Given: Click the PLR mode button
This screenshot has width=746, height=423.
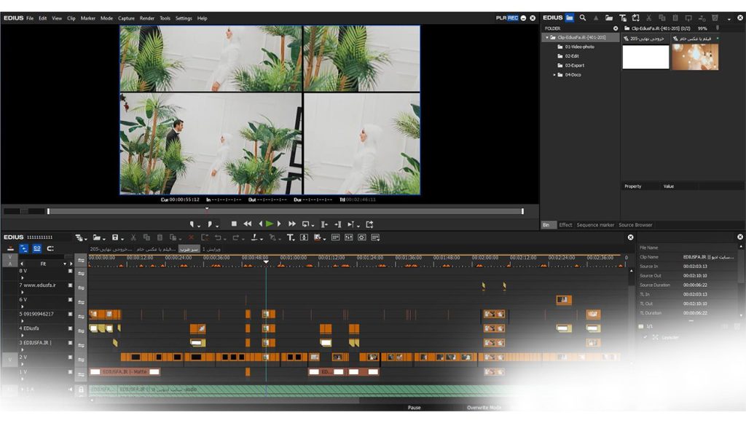Looking at the screenshot, I should tap(501, 18).
